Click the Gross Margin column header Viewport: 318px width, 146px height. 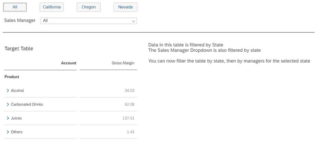(x=123, y=63)
